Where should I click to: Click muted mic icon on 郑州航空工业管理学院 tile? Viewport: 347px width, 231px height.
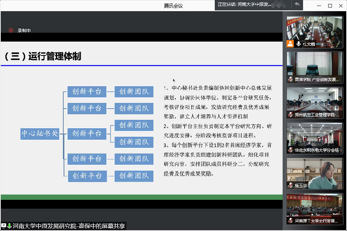tap(291, 115)
